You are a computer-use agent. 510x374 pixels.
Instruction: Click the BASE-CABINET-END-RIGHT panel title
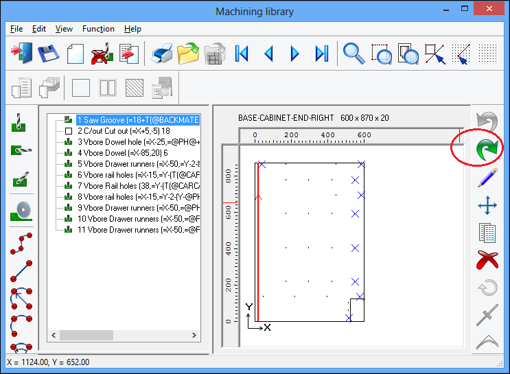tap(286, 118)
